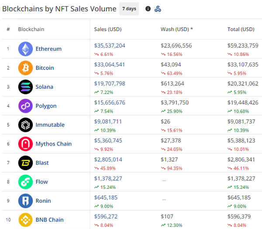Sort by Blockchain column header
This screenshot has height=229, width=262.
click(31, 29)
